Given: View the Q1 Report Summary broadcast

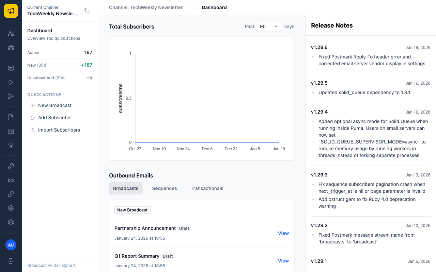Looking at the screenshot, I should click(283, 261).
